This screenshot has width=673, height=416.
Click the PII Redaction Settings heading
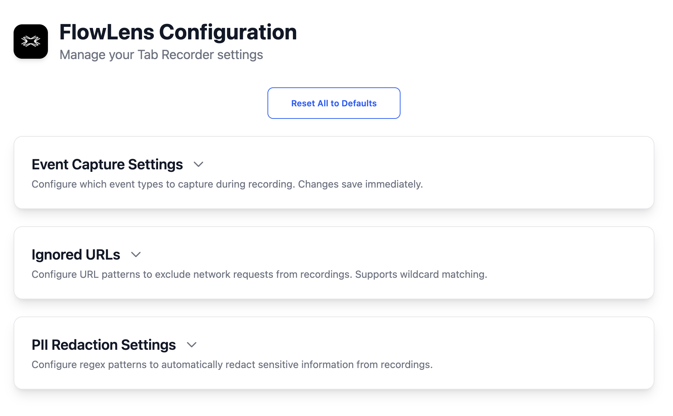click(104, 345)
